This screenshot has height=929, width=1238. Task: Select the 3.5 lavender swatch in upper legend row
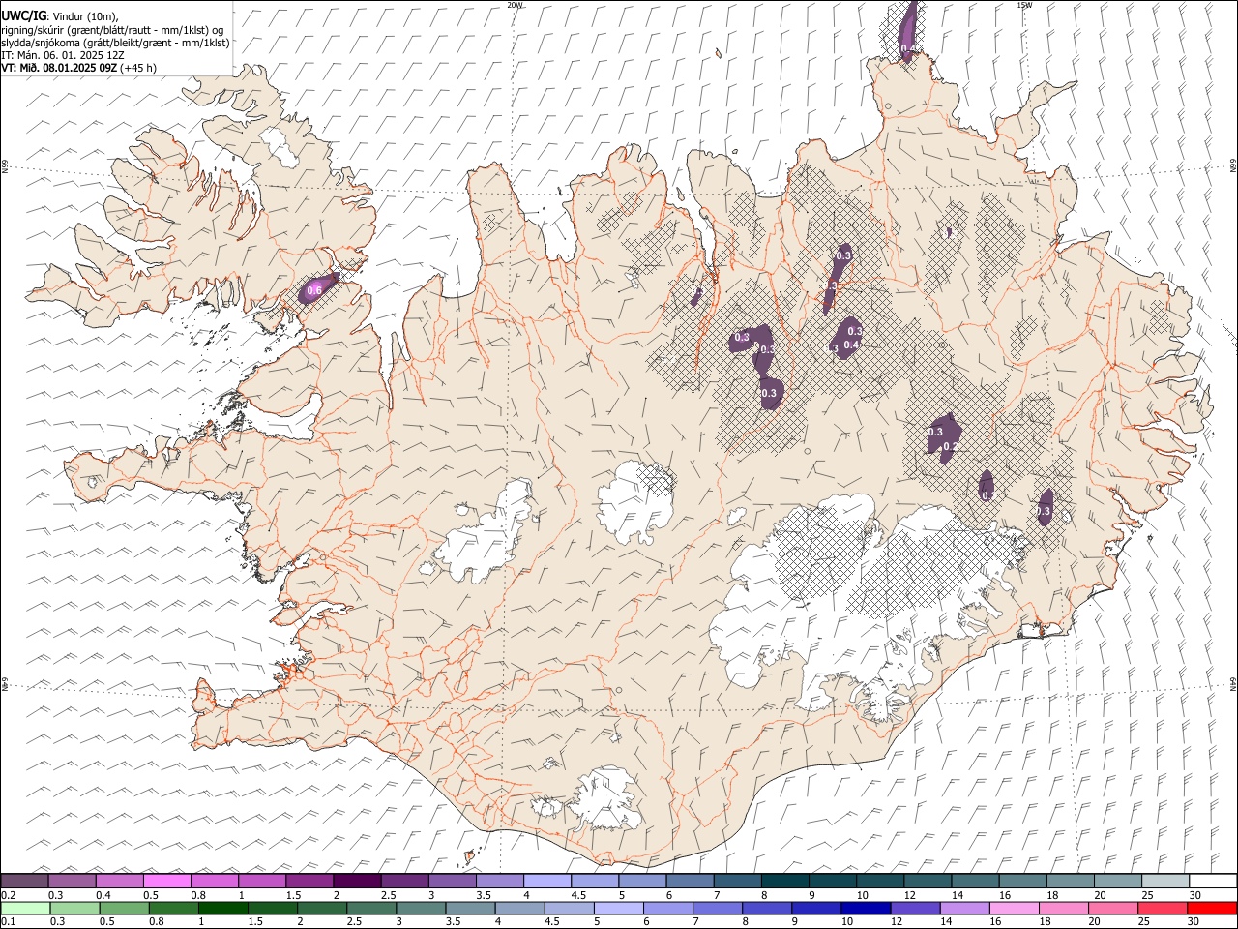[x=499, y=881]
